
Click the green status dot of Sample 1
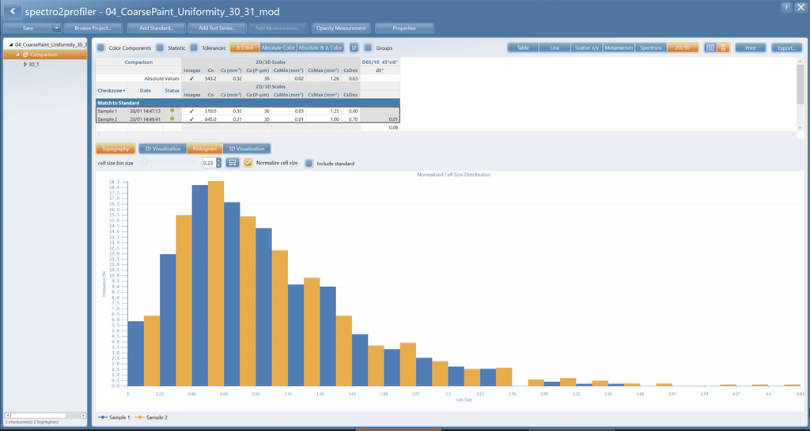pos(172,111)
